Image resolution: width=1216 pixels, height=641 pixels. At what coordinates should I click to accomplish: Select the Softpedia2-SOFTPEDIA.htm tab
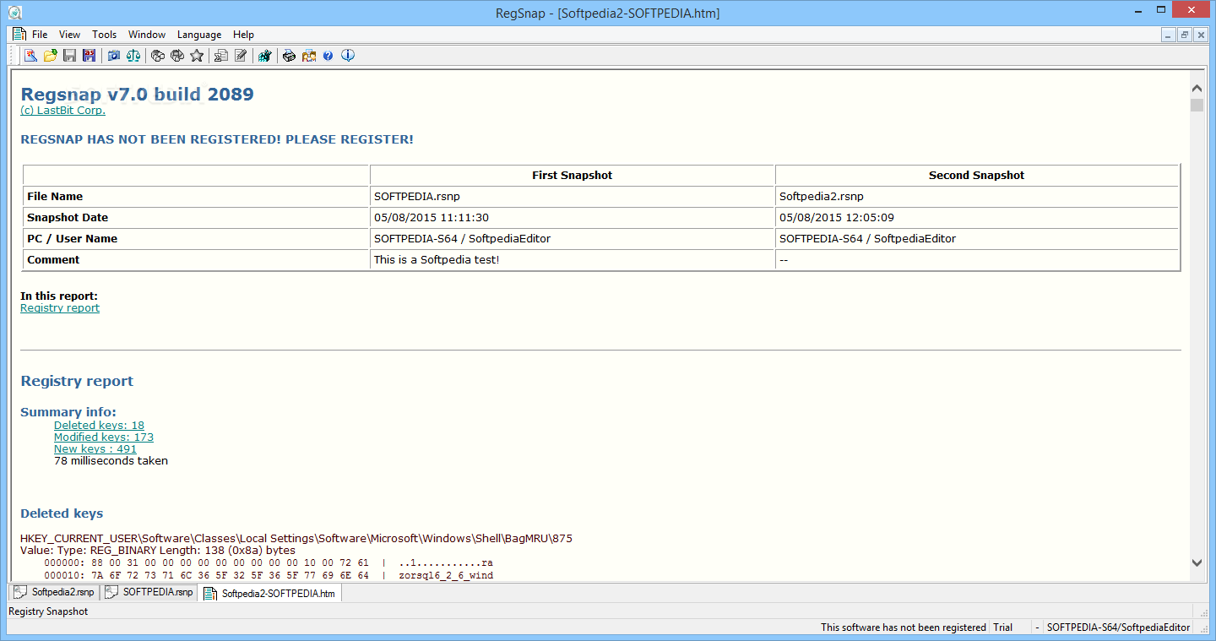[x=270, y=593]
